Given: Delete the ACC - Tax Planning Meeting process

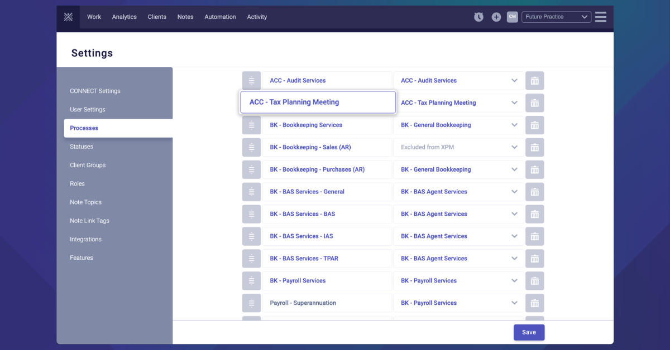Looking at the screenshot, I should click(x=534, y=103).
